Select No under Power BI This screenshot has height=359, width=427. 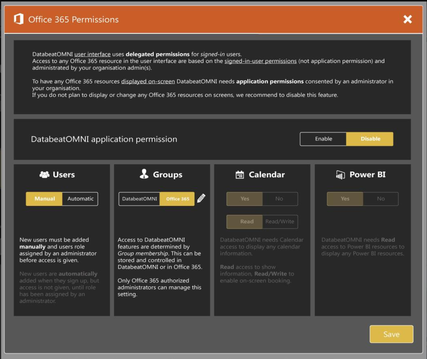pos(381,199)
